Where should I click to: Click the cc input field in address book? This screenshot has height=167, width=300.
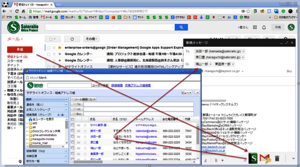pyautogui.click(x=139, y=109)
